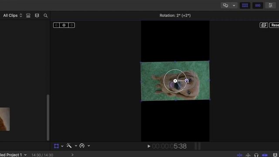Toggle the solo headphones icon

(256, 155)
